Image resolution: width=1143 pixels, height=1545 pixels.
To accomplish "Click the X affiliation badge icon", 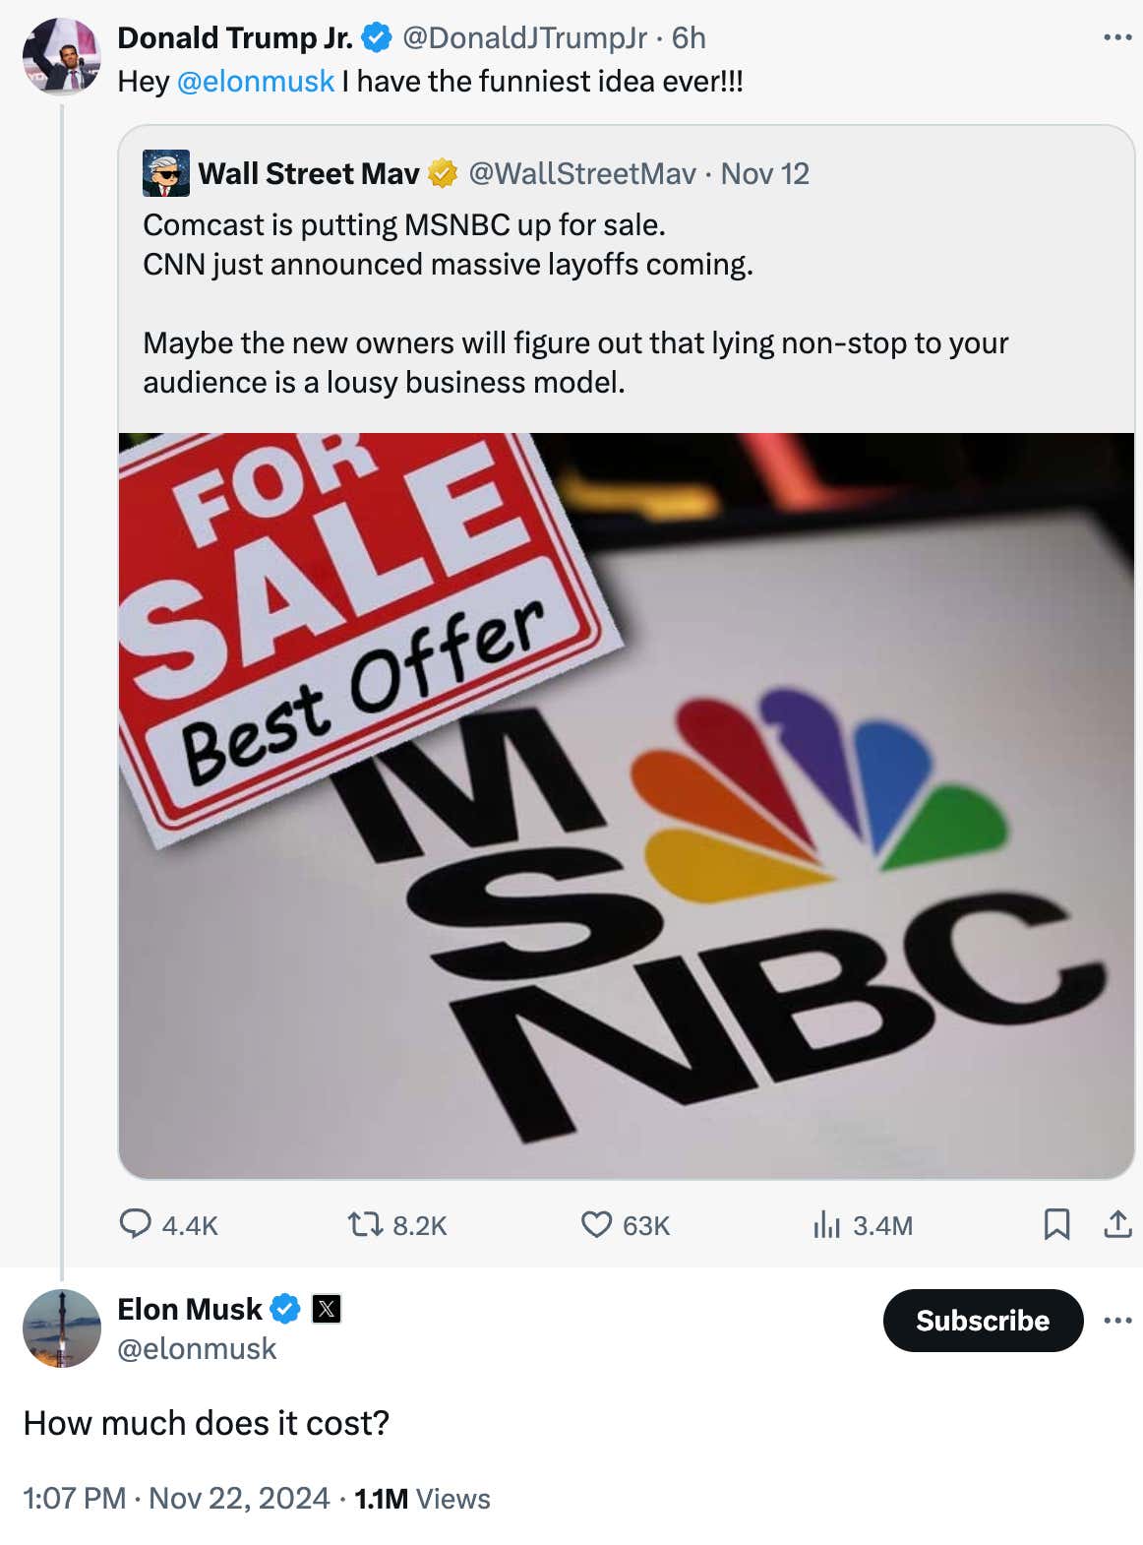I will 327,1309.
